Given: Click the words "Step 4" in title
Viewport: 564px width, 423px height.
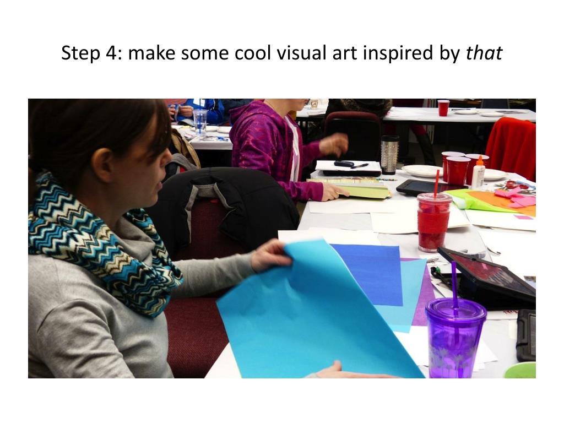Looking at the screenshot, I should pyautogui.click(x=88, y=53).
